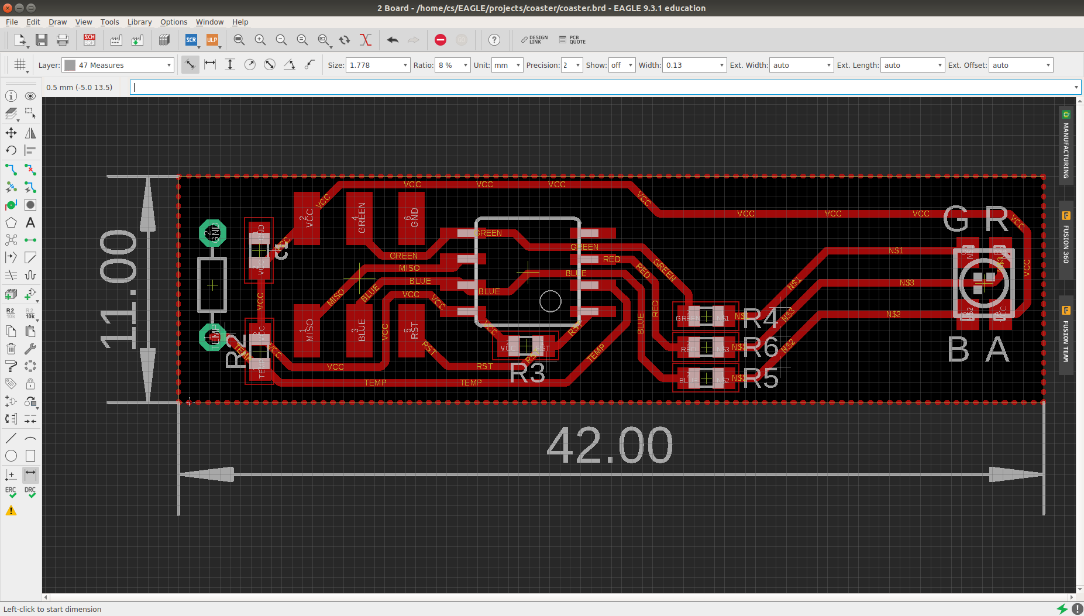Screen dimensions: 1084x616
Task: Toggle the angle dimension type
Action: pyautogui.click(x=290, y=64)
